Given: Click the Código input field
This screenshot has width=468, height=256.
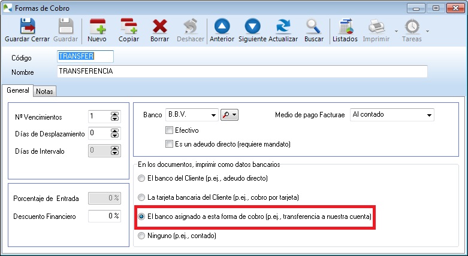Looking at the screenshot, I should [x=85, y=56].
